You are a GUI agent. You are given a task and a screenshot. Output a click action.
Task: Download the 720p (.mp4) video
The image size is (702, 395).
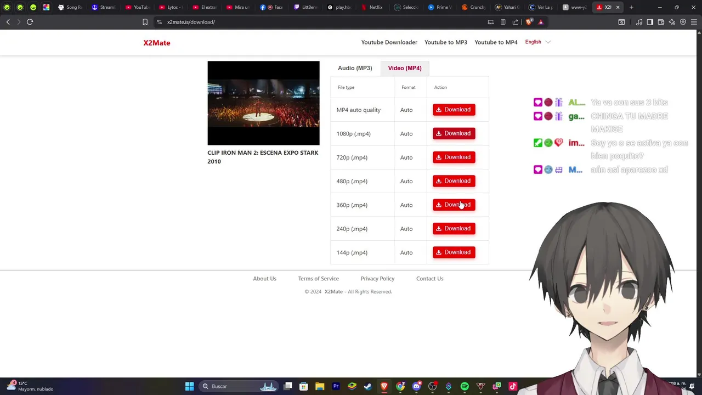(454, 157)
